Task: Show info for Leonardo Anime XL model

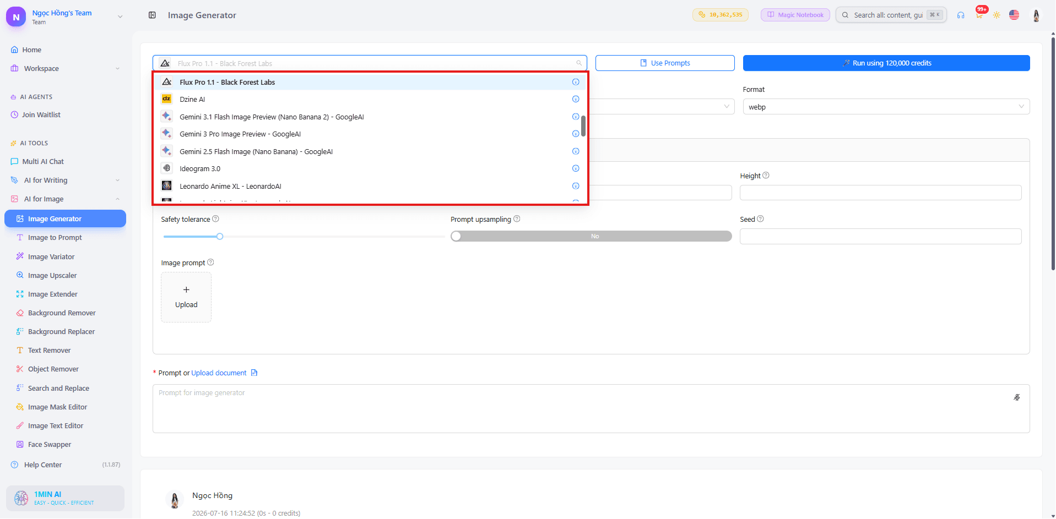Action: (576, 186)
